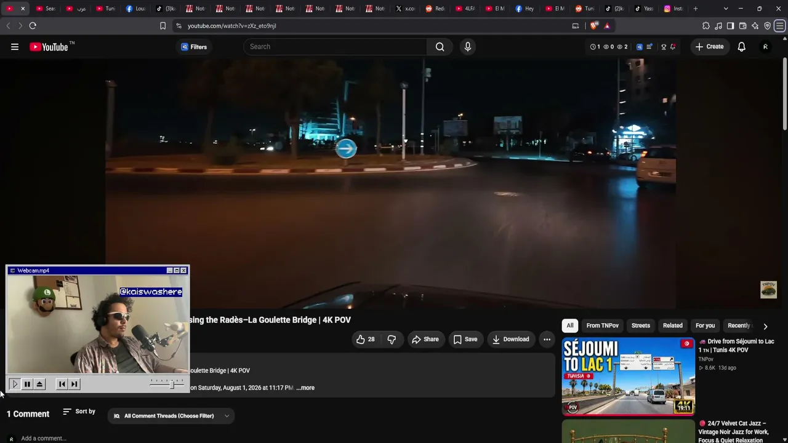Screen dimensions: 788x443
Task: Expand the All Comment Threads filter dropdown
Action: coord(171,416)
